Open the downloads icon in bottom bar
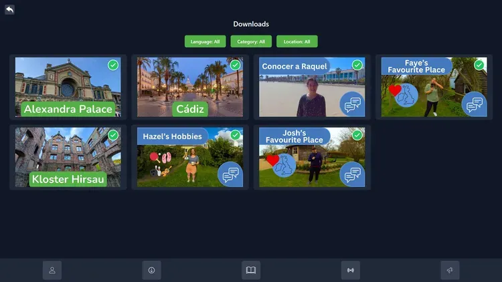The image size is (502, 282). (x=151, y=270)
